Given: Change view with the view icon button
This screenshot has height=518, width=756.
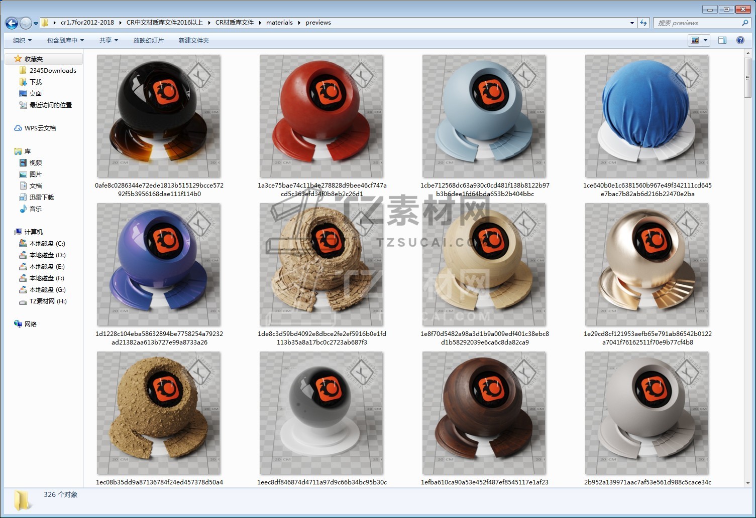Looking at the screenshot, I should (695, 40).
